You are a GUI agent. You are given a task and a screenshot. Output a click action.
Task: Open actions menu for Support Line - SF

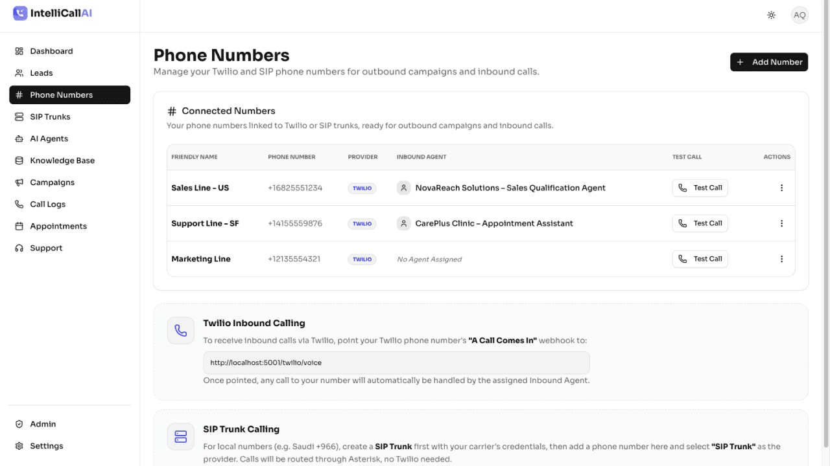click(x=781, y=223)
